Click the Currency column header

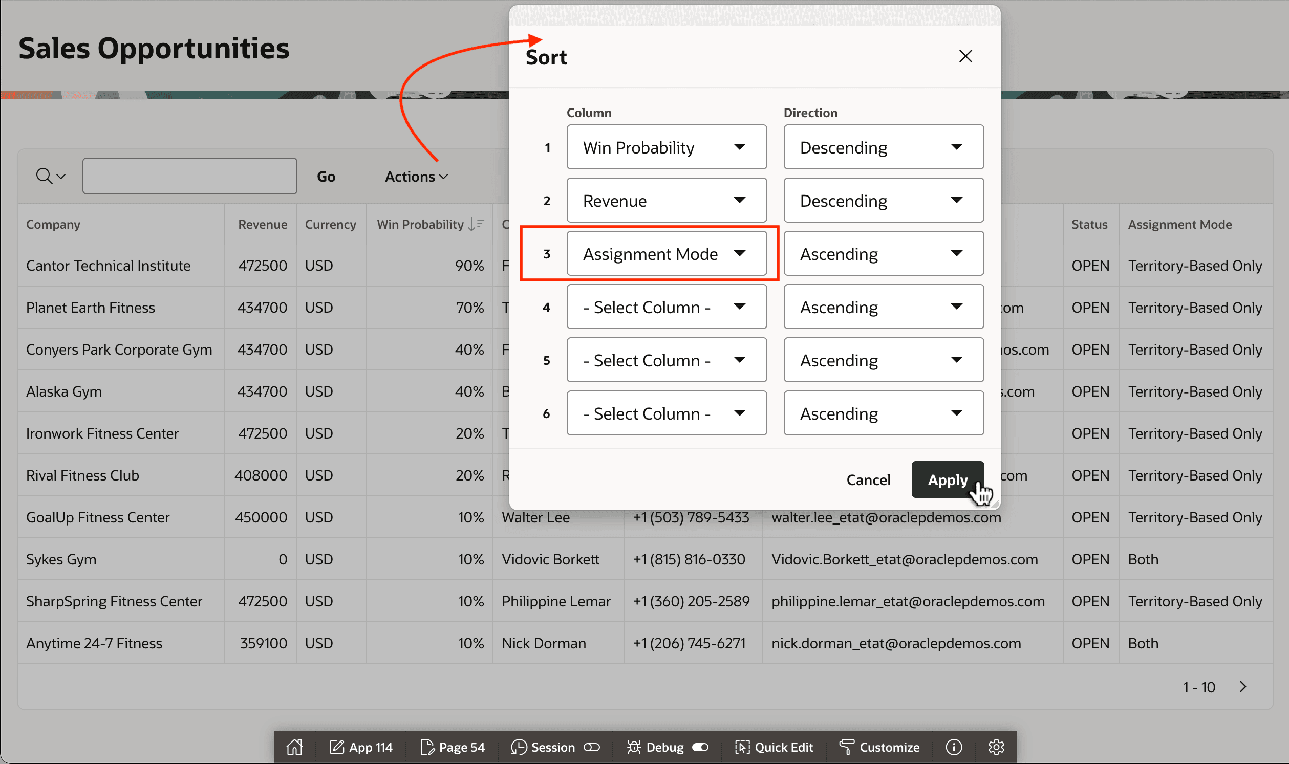pos(330,225)
